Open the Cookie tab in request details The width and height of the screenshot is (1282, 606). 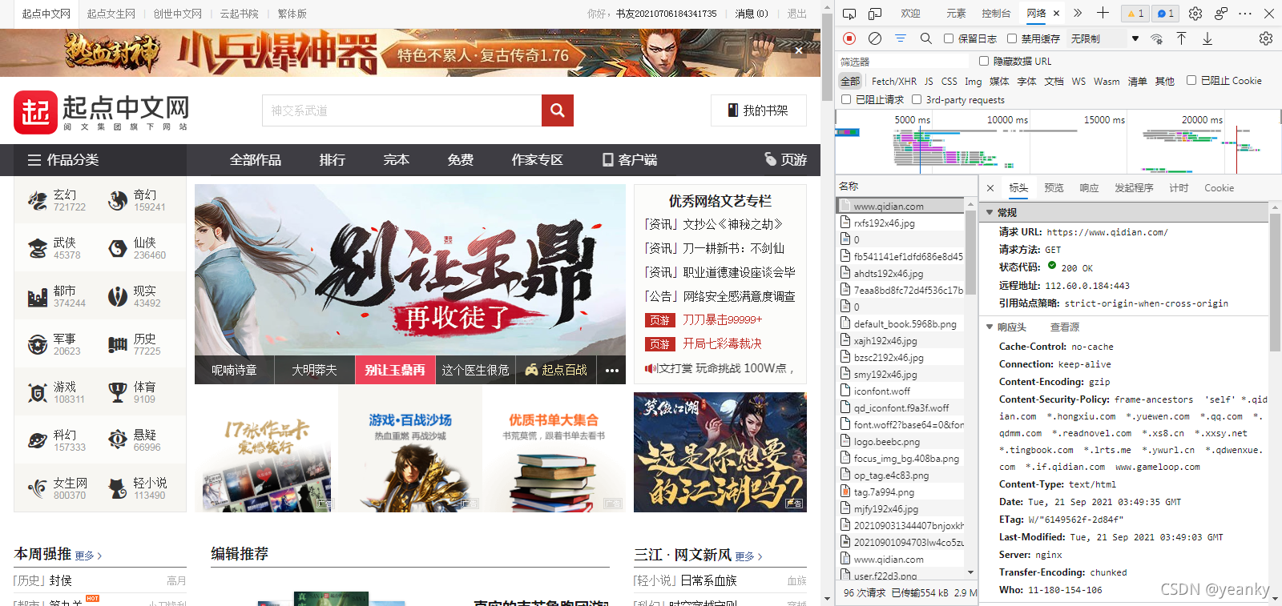pyautogui.click(x=1219, y=188)
